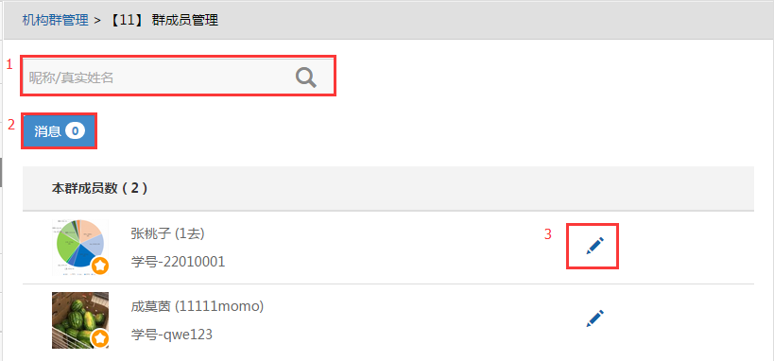Open 张桃子's pie chart avatar

[80, 247]
